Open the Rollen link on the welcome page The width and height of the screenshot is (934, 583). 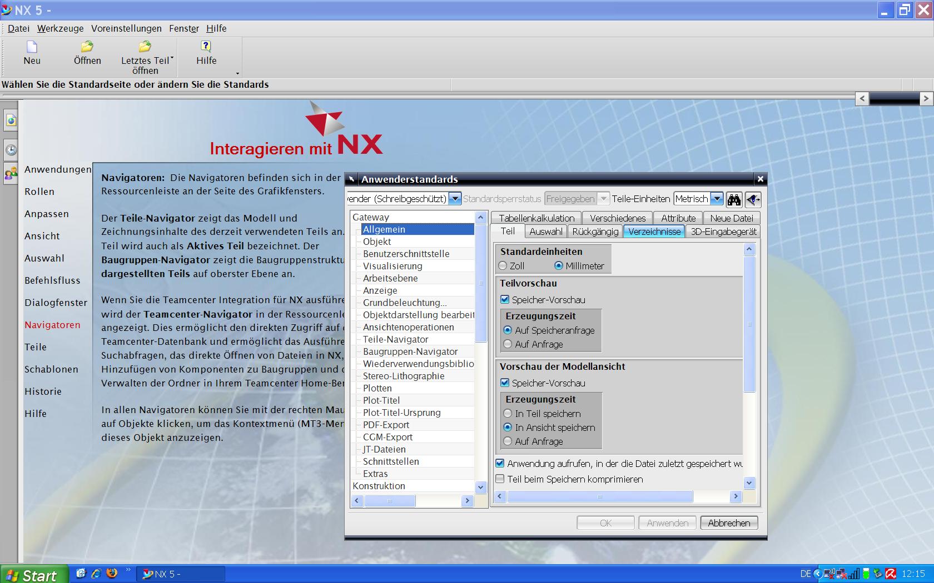point(39,192)
